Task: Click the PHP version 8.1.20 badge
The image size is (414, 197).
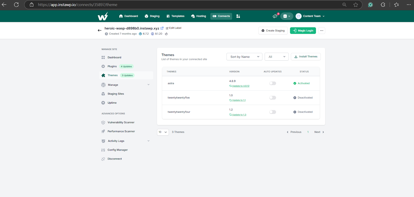Action: pos(157,34)
